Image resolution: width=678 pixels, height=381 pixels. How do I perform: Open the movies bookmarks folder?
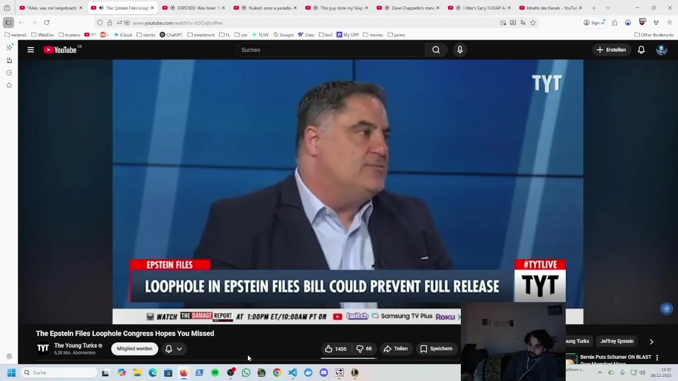(x=373, y=35)
